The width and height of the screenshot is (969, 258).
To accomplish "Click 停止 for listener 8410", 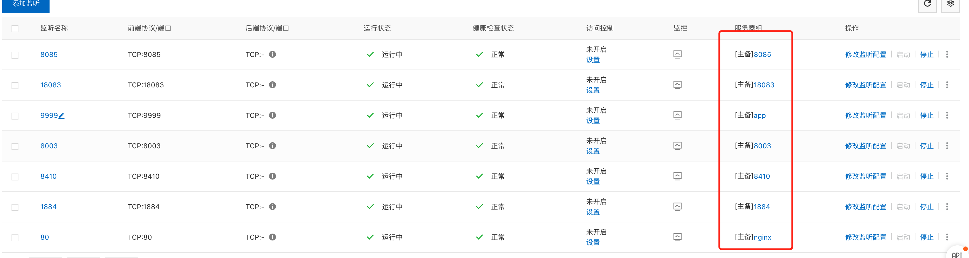I will (x=926, y=176).
